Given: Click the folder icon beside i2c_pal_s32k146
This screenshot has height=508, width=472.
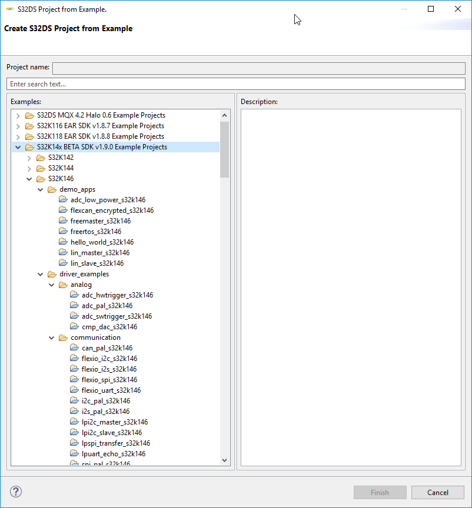Looking at the screenshot, I should coord(75,401).
